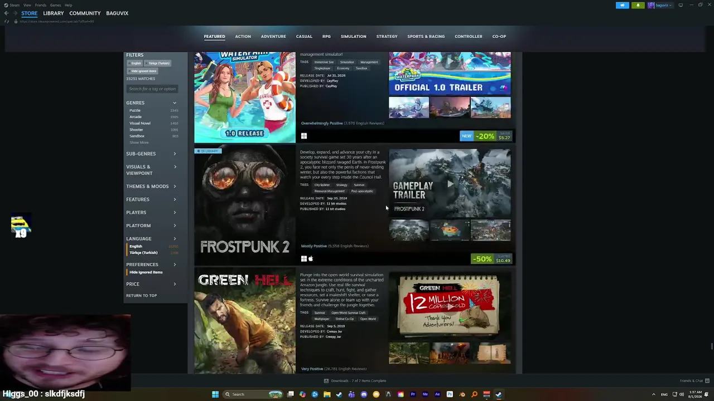Open Steam announcements megaphone icon
The height and width of the screenshot is (401, 714).
[x=623, y=5]
